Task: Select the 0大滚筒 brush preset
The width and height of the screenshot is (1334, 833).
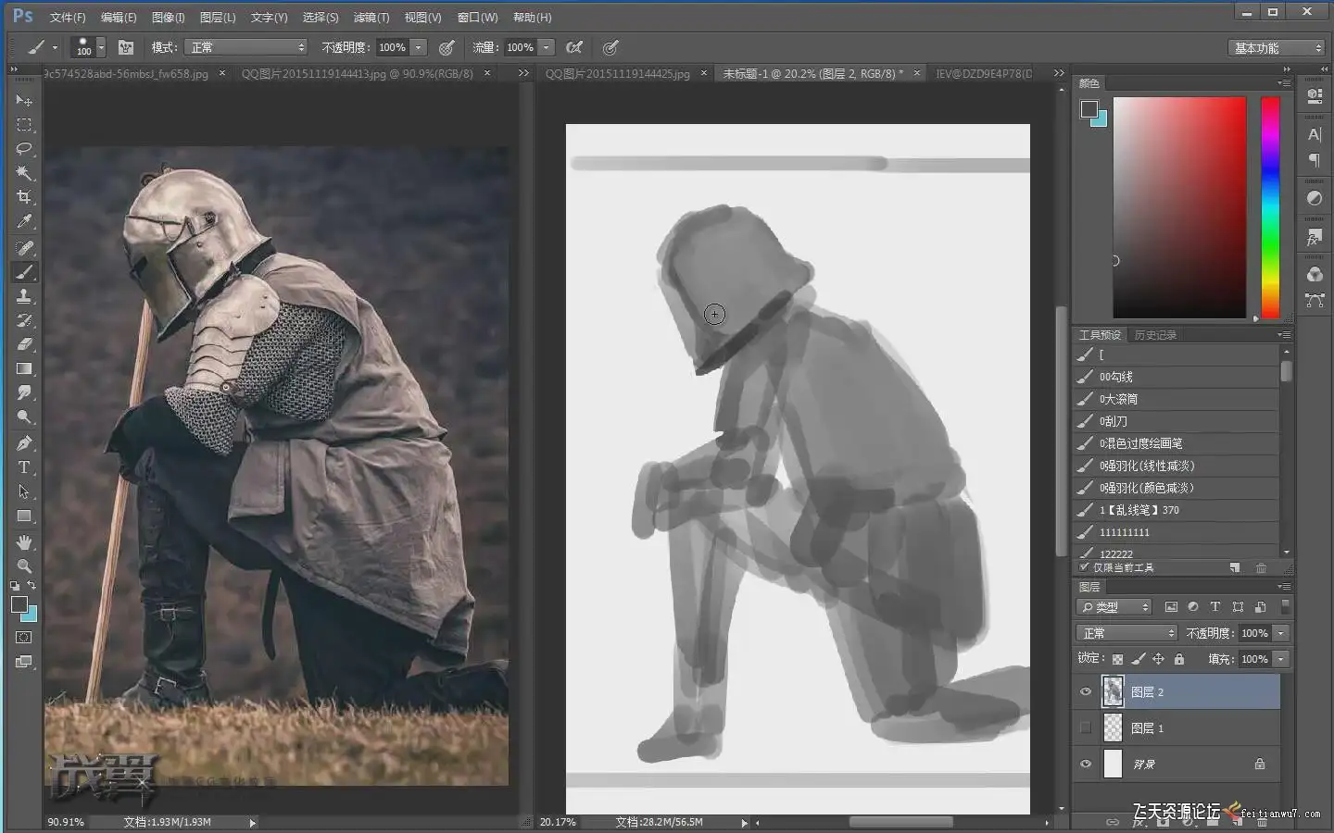Action: [x=1118, y=399]
